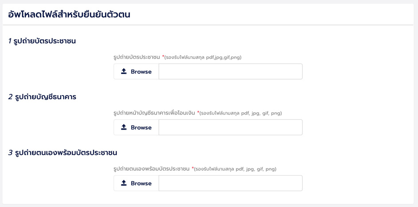Click the file name field for selfie with ID card
418x207 pixels.
(x=230, y=183)
